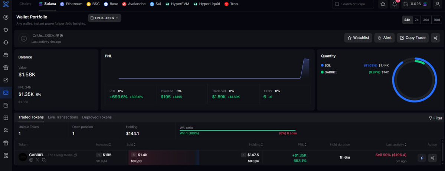Open the compass Discover icon in sidebar

6,17
